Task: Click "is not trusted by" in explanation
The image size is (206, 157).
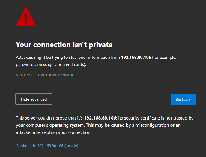Action: pyautogui.click(x=176, y=118)
